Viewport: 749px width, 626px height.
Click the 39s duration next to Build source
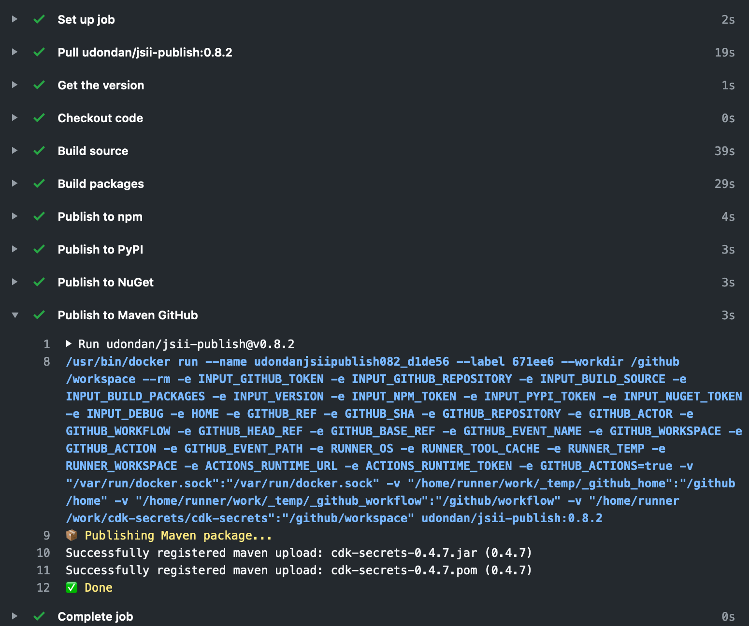pos(725,151)
